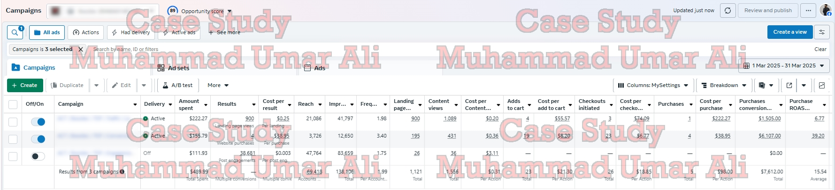Click the search by name or ID field

point(188,49)
